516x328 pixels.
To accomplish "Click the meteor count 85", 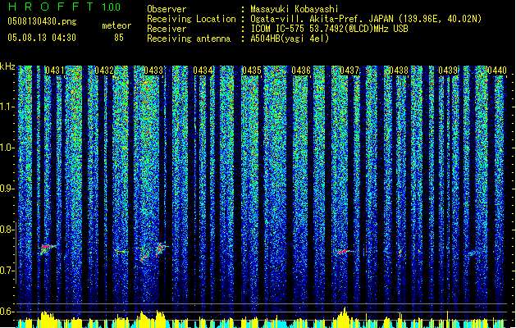I will pyautogui.click(x=119, y=38).
